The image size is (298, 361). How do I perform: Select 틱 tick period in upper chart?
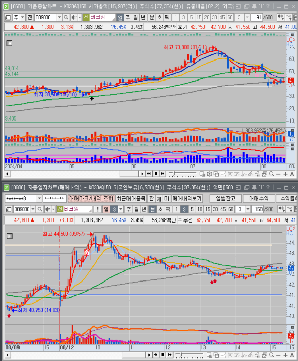coord(167,17)
